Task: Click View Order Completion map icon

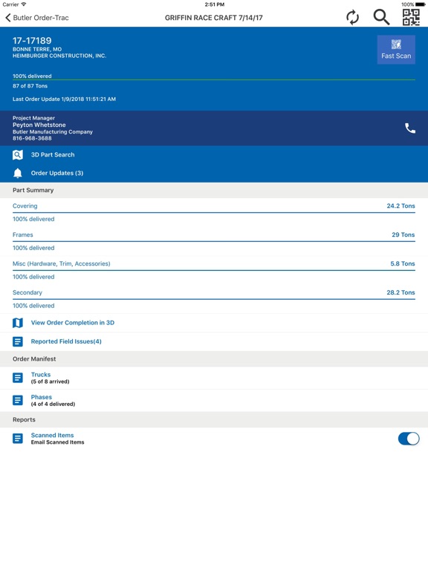Action: 18,323
